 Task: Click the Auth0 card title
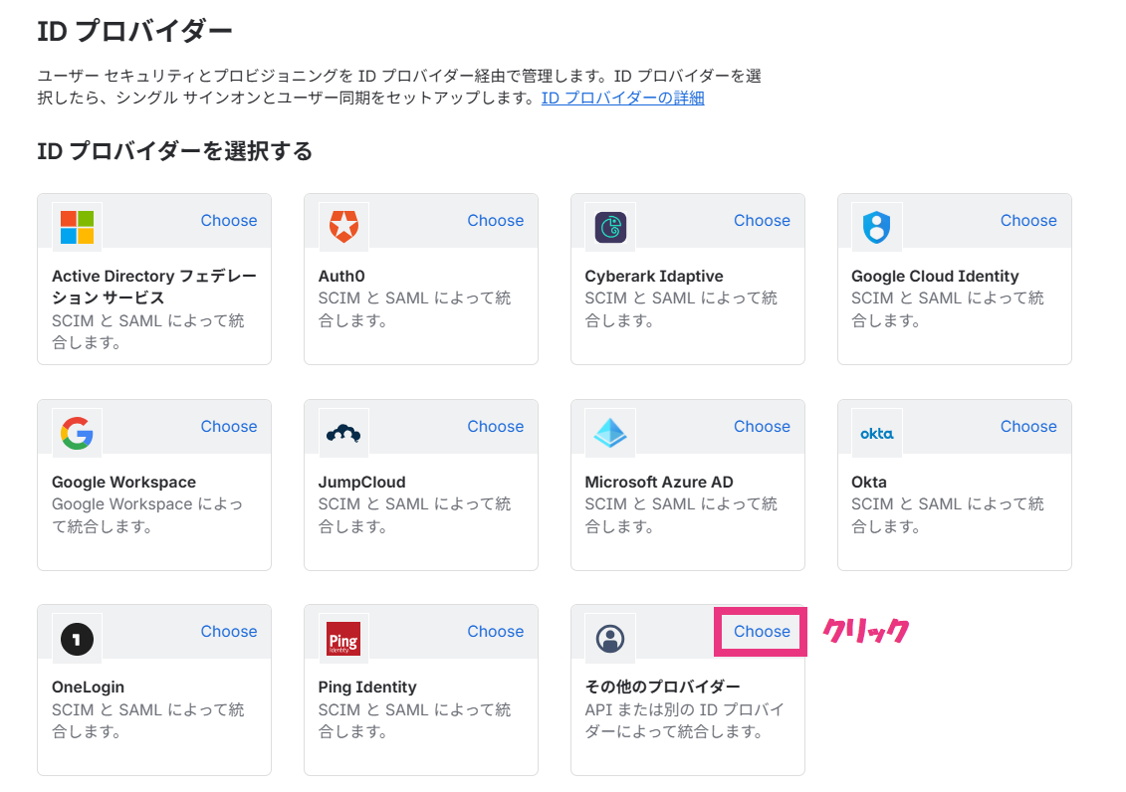341,277
